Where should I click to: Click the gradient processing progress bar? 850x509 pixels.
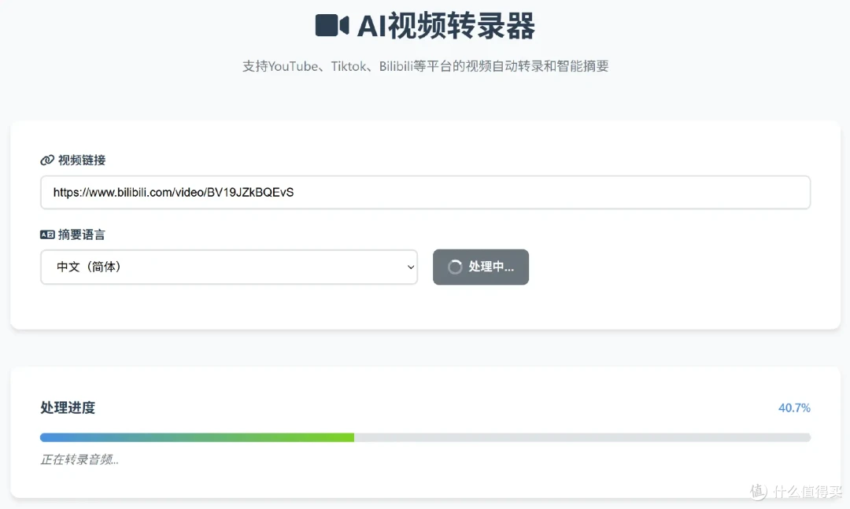425,437
